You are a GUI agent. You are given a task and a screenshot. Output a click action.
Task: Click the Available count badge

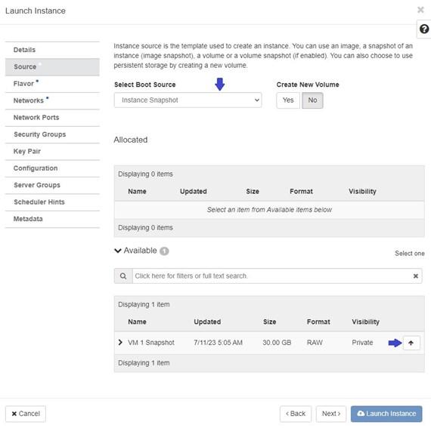click(x=164, y=251)
